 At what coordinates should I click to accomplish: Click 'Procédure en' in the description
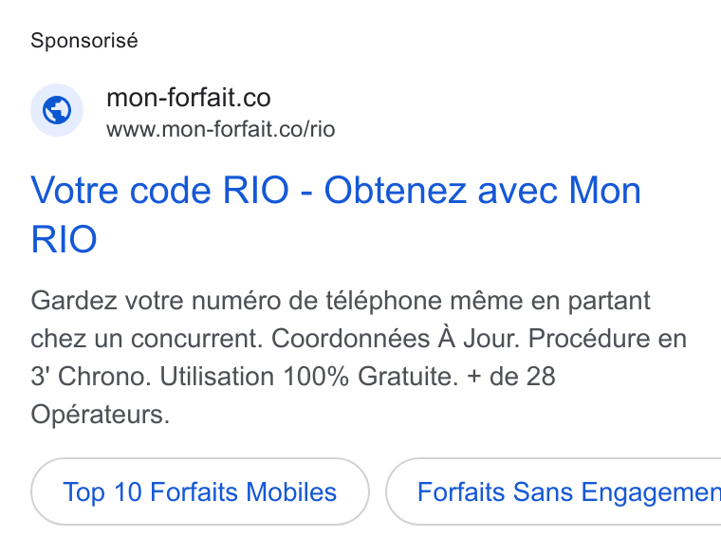click(607, 339)
